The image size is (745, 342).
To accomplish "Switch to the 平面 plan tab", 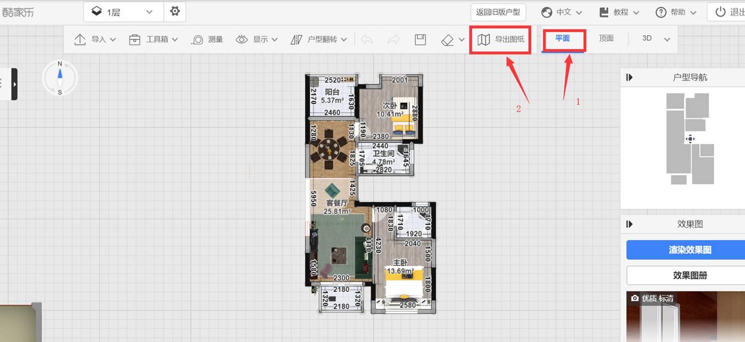I will click(563, 39).
